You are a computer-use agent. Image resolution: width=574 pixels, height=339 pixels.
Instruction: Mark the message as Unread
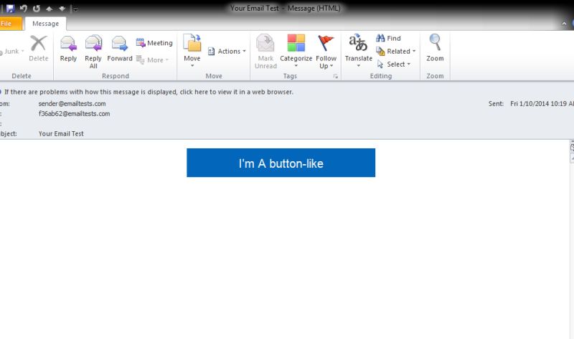coord(265,52)
